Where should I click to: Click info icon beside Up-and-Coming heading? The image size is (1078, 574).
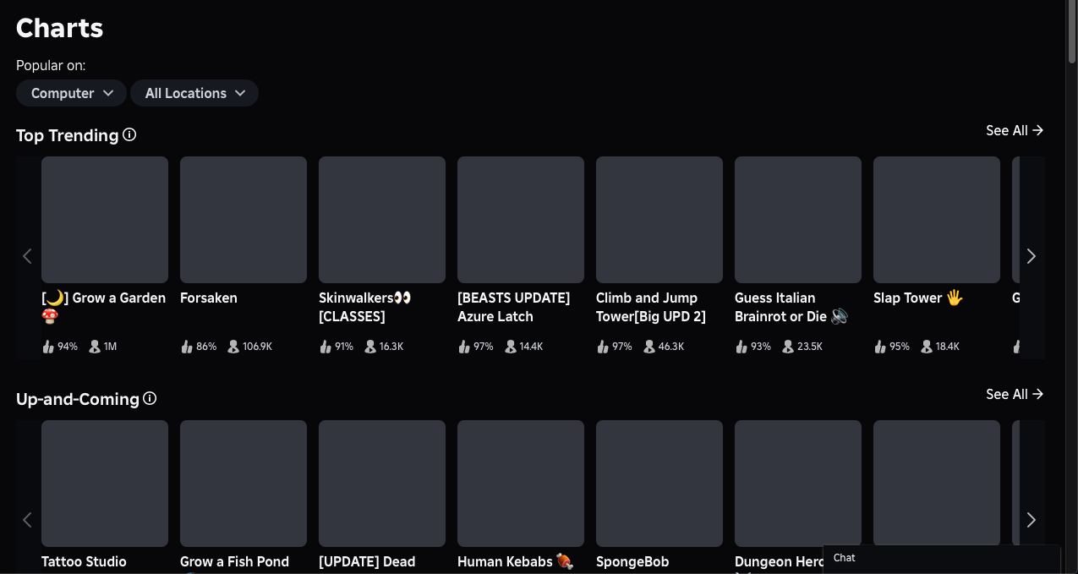point(150,398)
